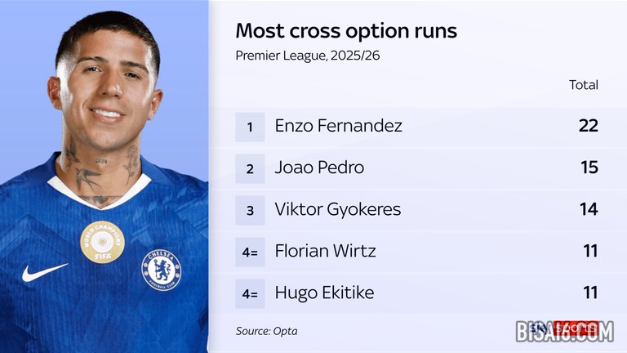Open the Viktor Gyokeres entry
The image size is (627, 353).
(338, 210)
